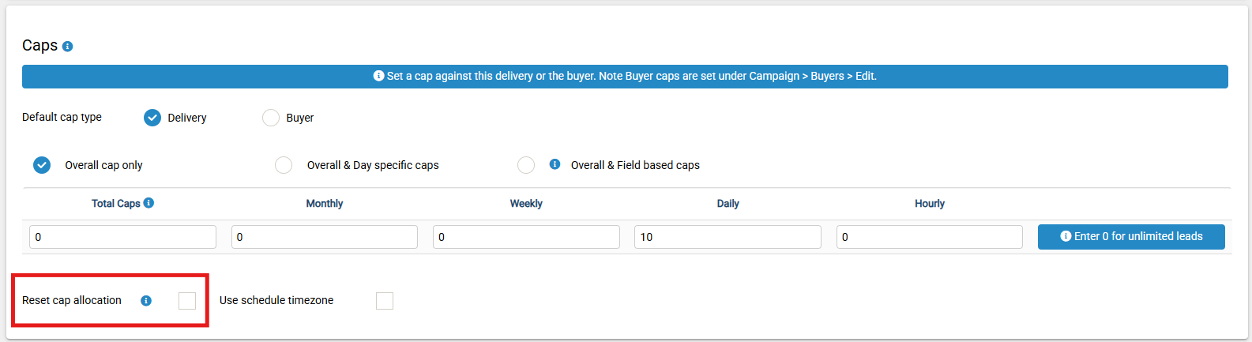Viewport: 1252px width, 342px height.
Task: Click the Weekly cap input field
Action: click(x=526, y=237)
